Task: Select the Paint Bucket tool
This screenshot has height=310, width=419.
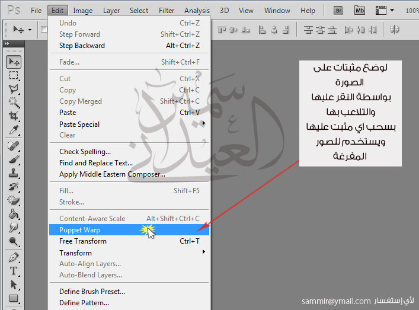Action: coord(14,214)
